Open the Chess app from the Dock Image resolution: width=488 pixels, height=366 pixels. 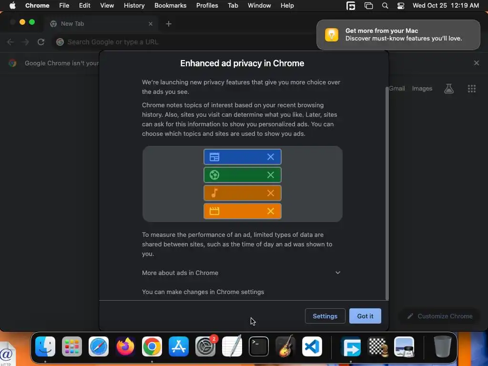tap(378, 346)
